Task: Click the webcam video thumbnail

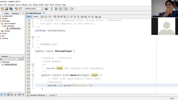Action: [165, 9]
